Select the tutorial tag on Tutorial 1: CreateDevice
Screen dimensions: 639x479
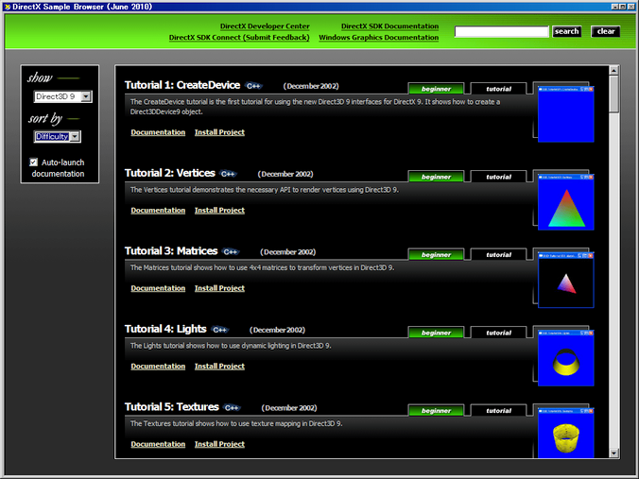[498, 89]
